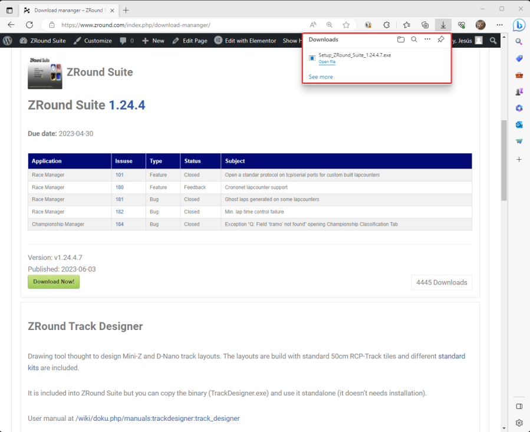
Task: Open sidebar Drop paper-plane icon
Action: click(x=519, y=141)
